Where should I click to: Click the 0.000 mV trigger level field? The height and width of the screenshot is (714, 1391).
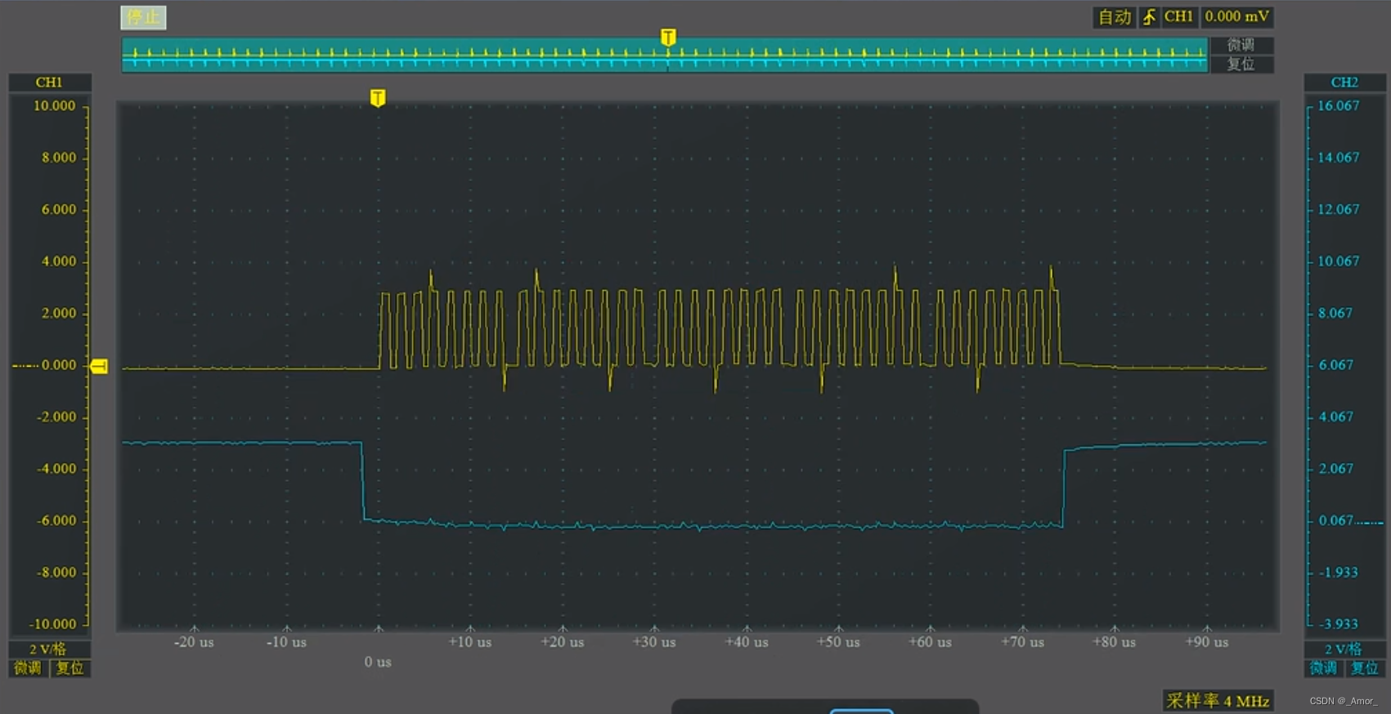[1236, 17]
